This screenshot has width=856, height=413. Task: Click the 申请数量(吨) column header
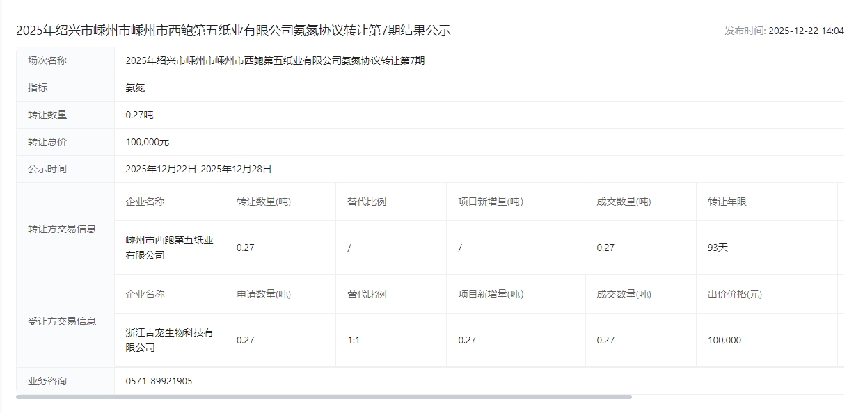pos(263,294)
